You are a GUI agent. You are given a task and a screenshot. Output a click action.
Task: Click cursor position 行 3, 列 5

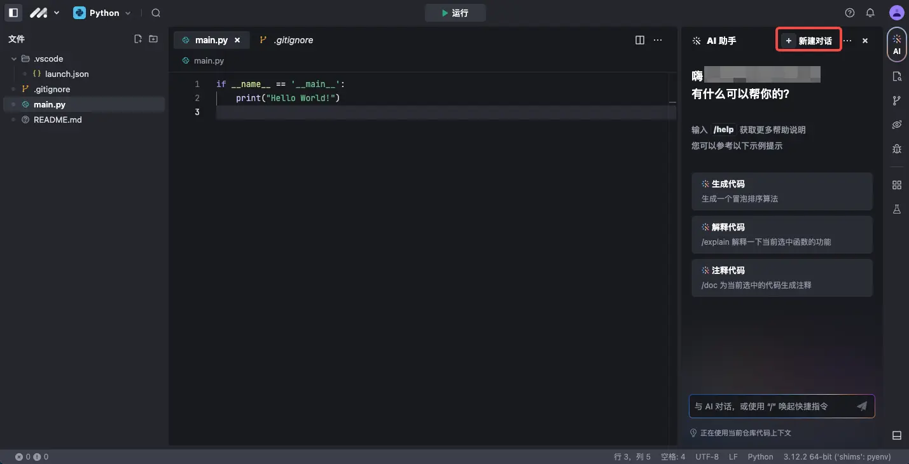(x=632, y=456)
